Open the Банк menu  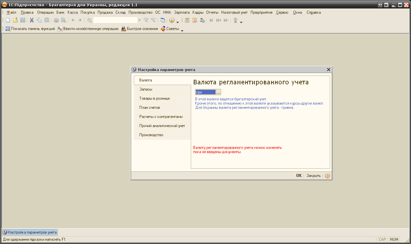(60, 12)
